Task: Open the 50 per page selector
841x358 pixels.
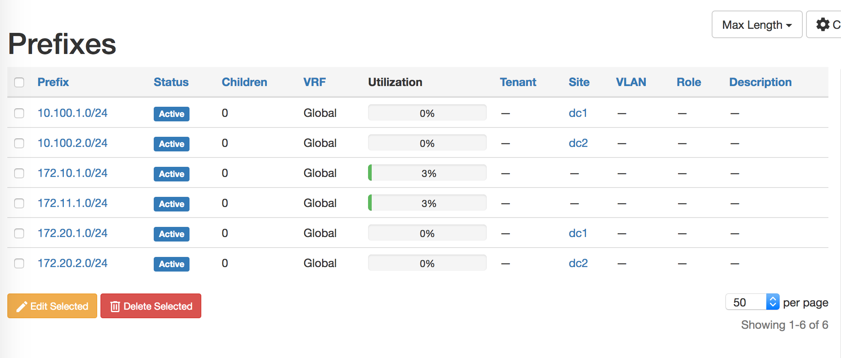Action: [752, 302]
